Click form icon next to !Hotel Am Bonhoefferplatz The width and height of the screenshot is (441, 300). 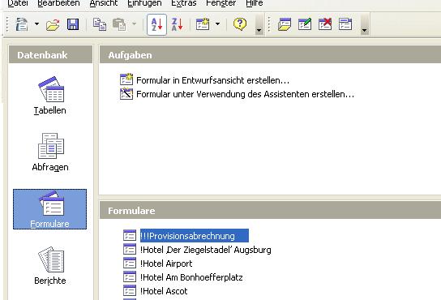[x=130, y=277]
